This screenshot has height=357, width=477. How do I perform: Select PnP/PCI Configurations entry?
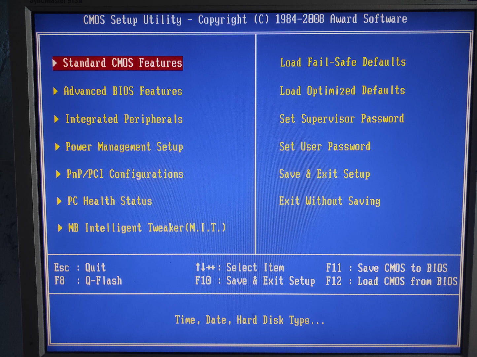click(x=125, y=174)
